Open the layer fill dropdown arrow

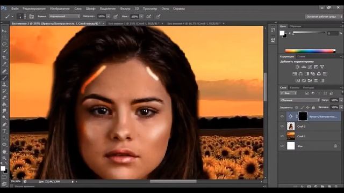click(x=341, y=107)
